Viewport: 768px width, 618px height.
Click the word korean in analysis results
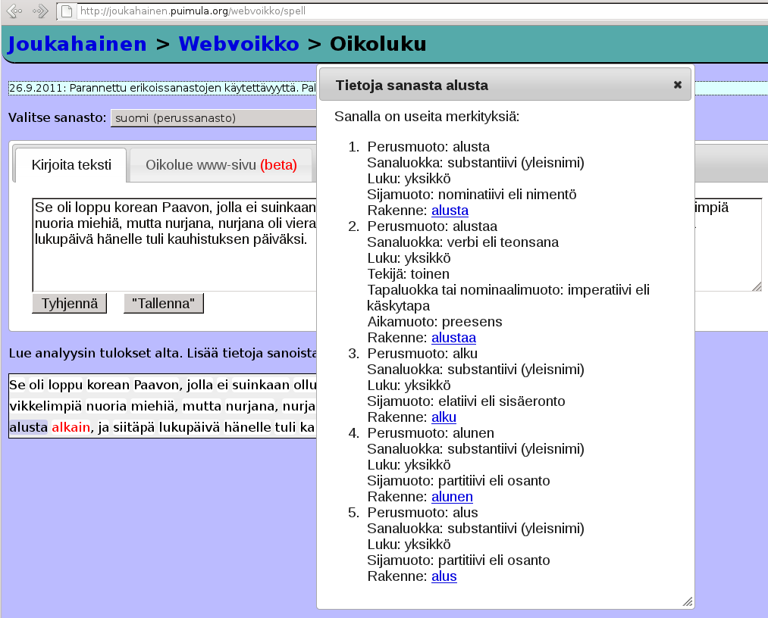click(108, 385)
